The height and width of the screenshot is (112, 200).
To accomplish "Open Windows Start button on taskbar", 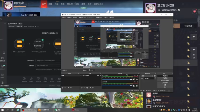I will pyautogui.click(x=2, y=110).
